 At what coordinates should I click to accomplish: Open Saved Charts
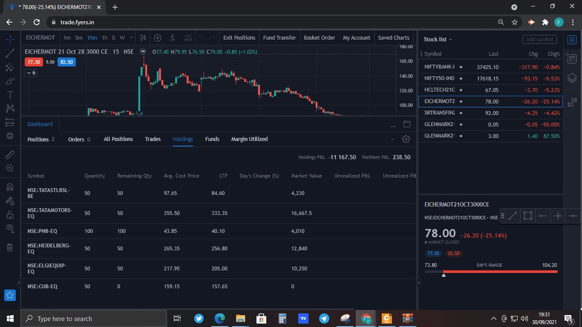(394, 37)
